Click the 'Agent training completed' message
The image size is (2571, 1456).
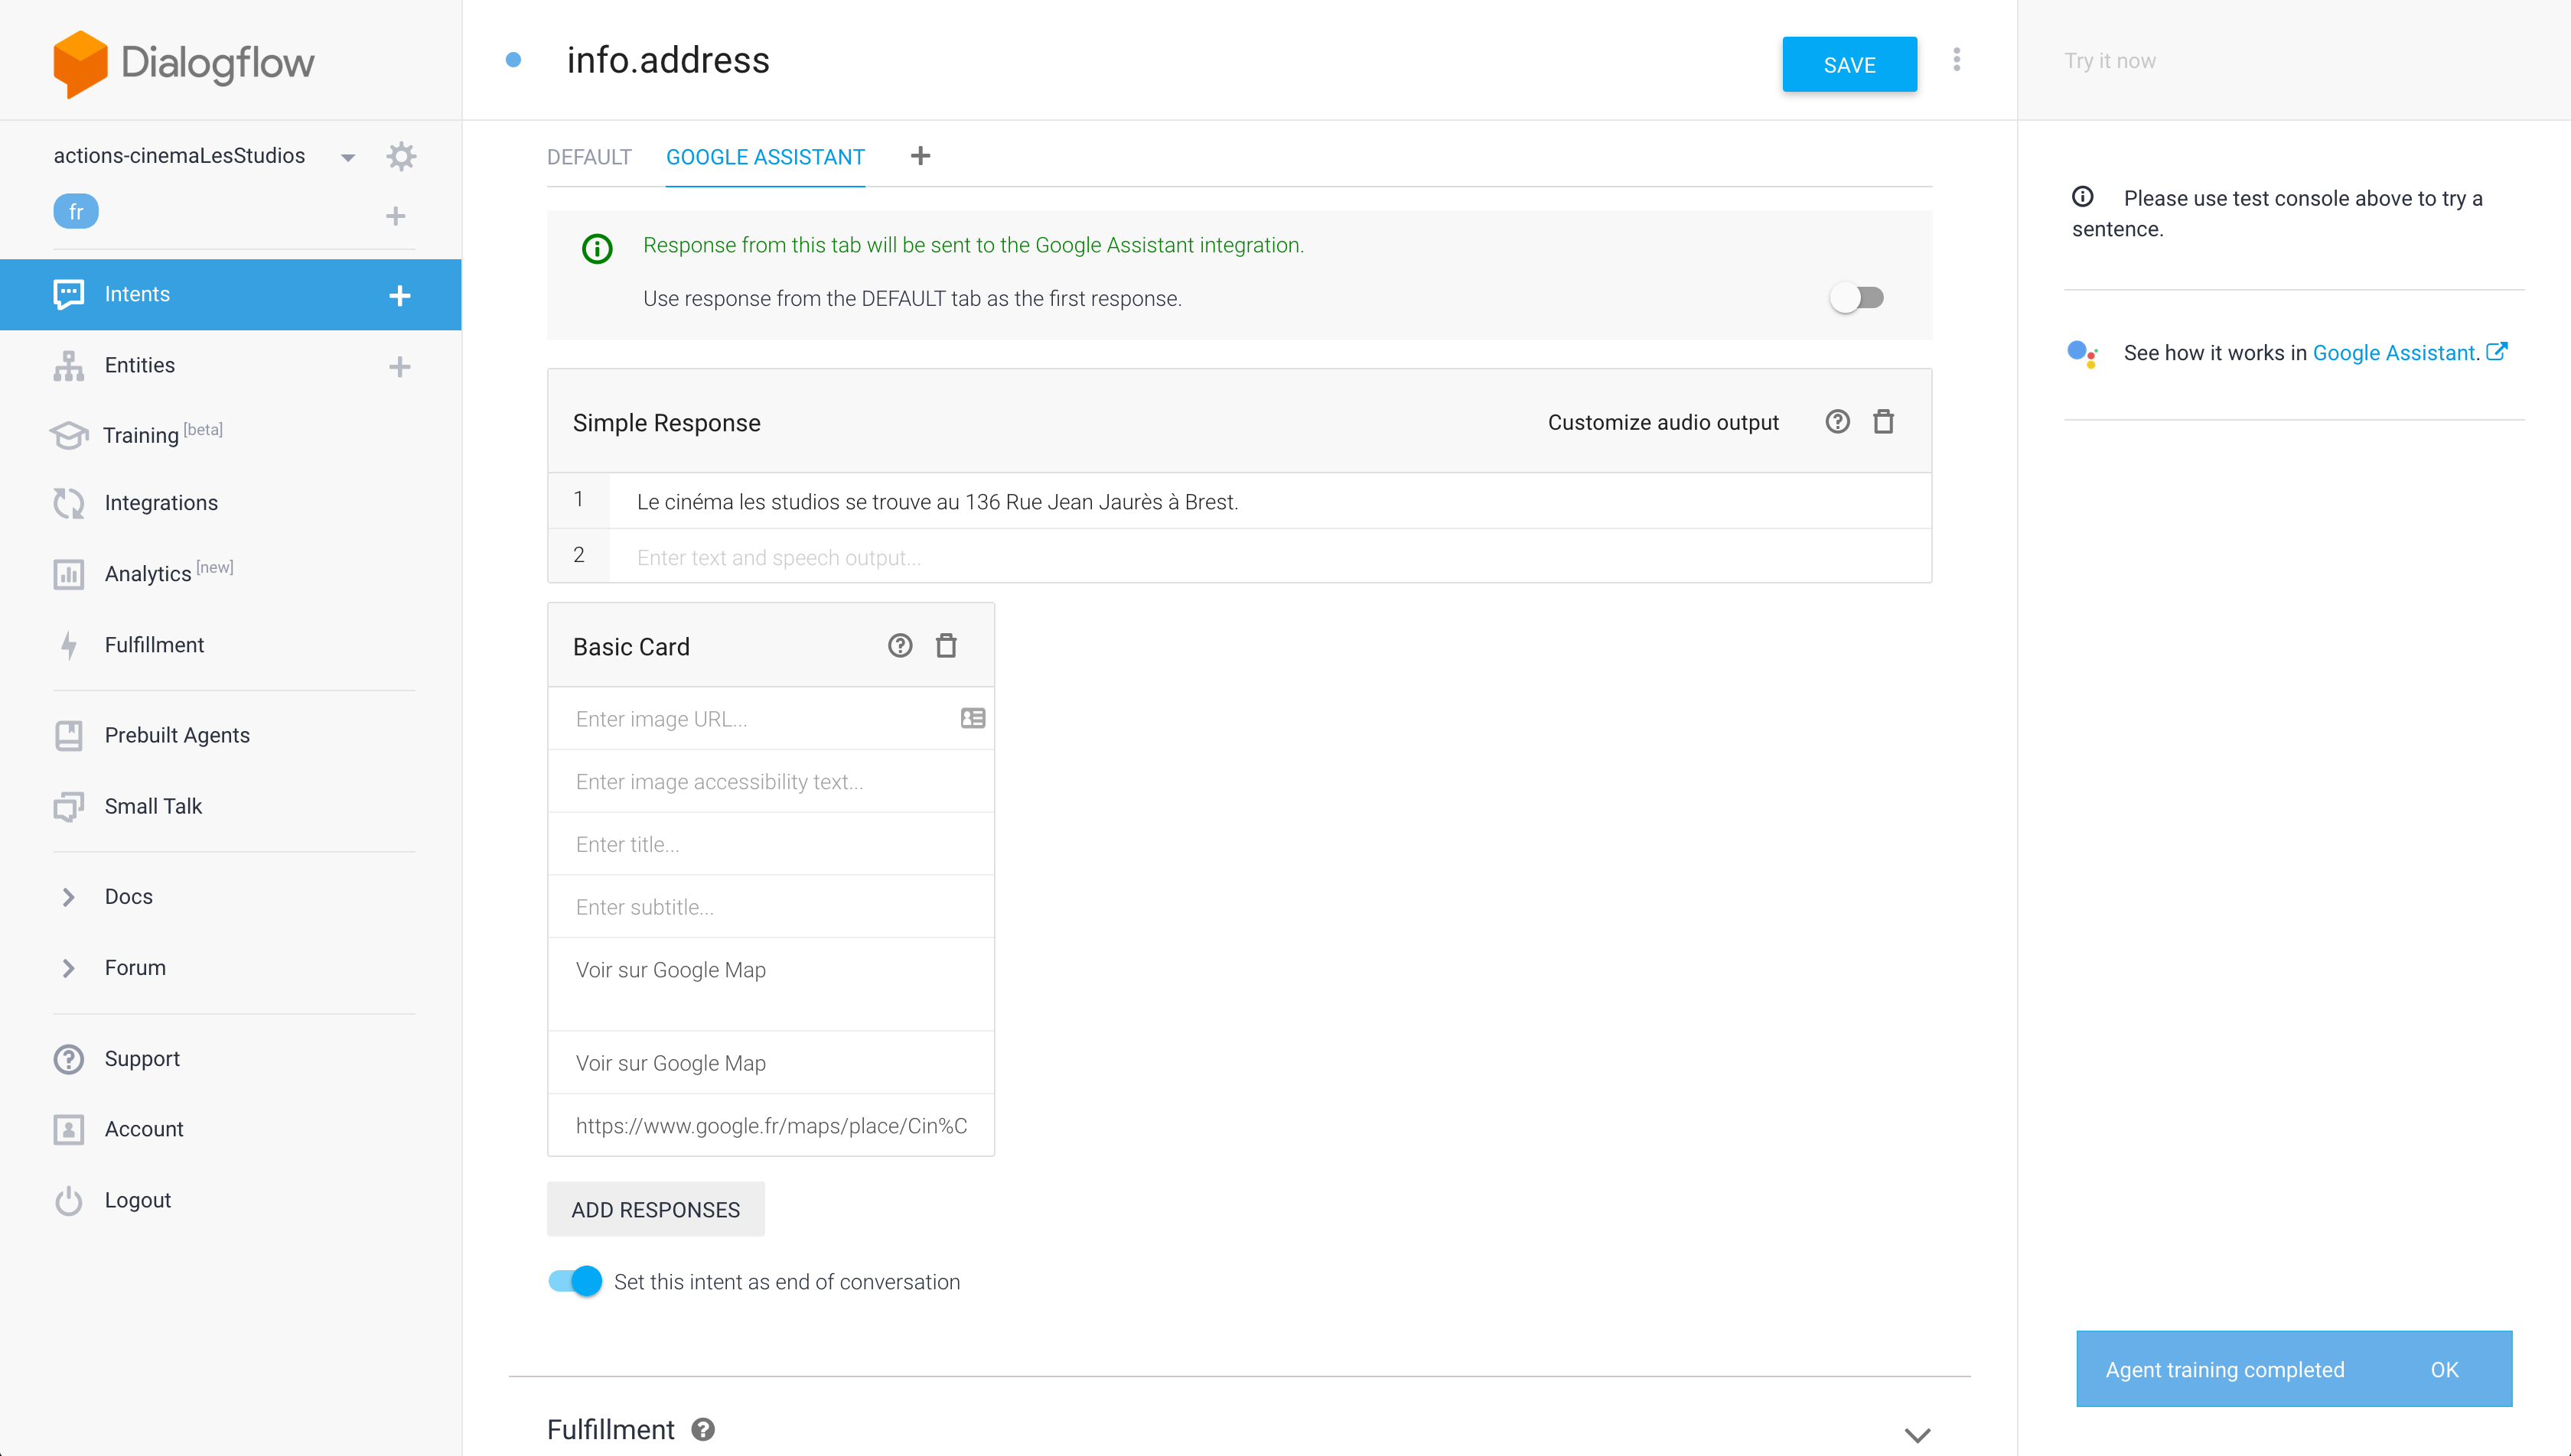tap(2225, 1370)
